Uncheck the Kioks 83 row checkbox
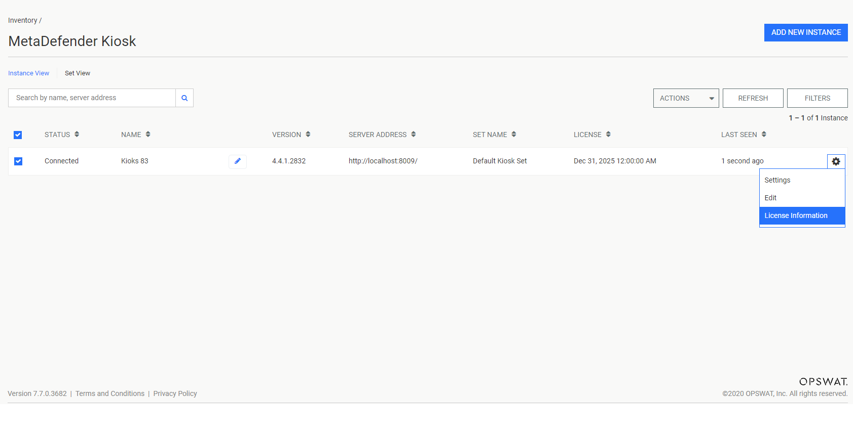 (18, 161)
